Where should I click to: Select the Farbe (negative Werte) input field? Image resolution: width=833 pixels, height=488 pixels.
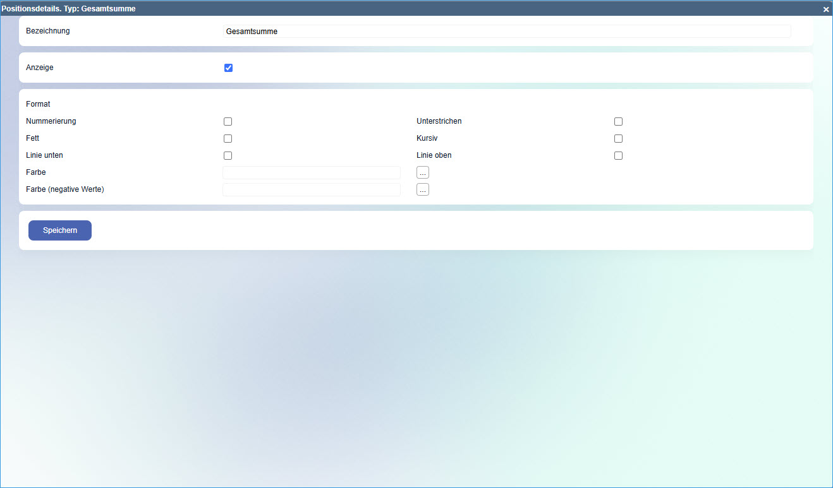[x=312, y=189]
